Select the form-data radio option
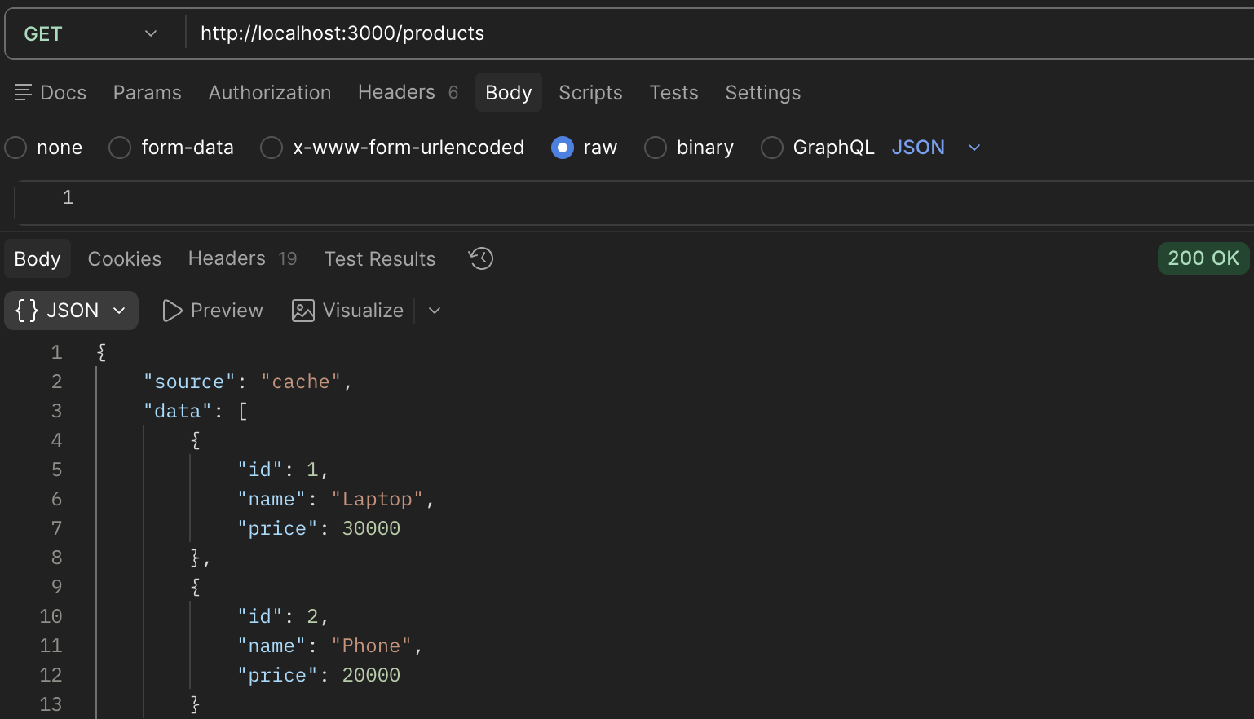 pyautogui.click(x=120, y=148)
